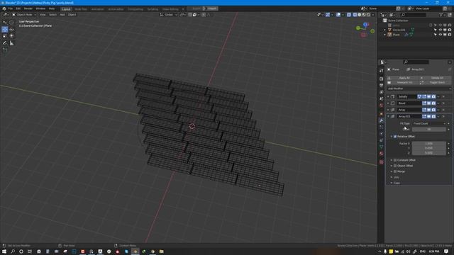Open the Physics properties tab

[x=382, y=134]
